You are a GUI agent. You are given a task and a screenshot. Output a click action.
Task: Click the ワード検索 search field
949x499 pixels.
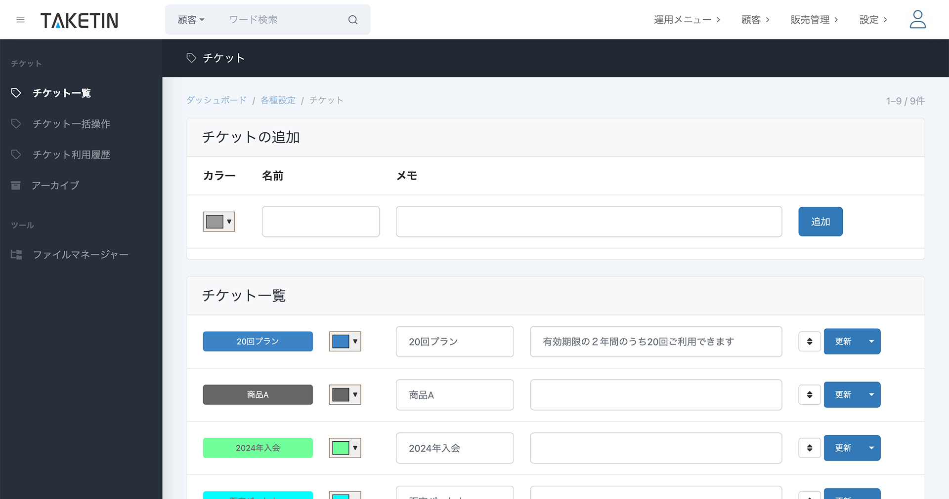pos(282,20)
